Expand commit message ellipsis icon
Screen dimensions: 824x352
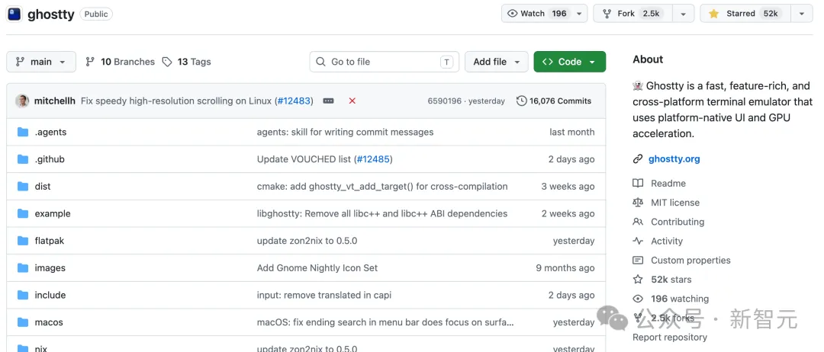[328, 101]
